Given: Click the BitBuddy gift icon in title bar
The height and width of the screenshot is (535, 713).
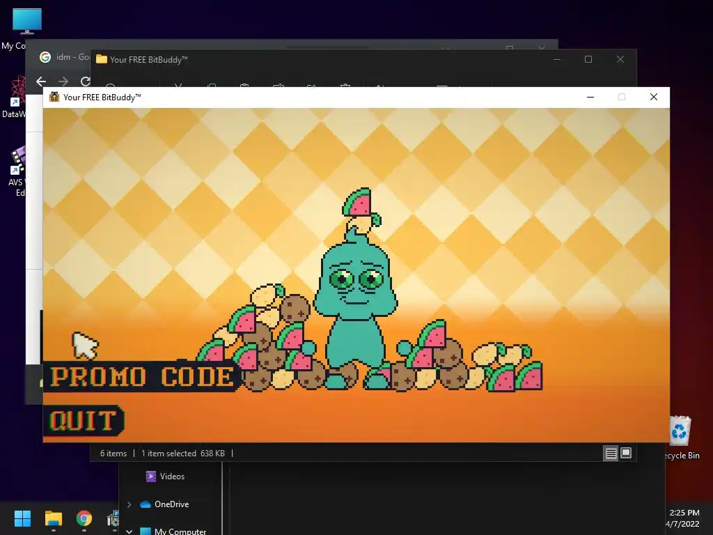Looking at the screenshot, I should pyautogui.click(x=54, y=97).
